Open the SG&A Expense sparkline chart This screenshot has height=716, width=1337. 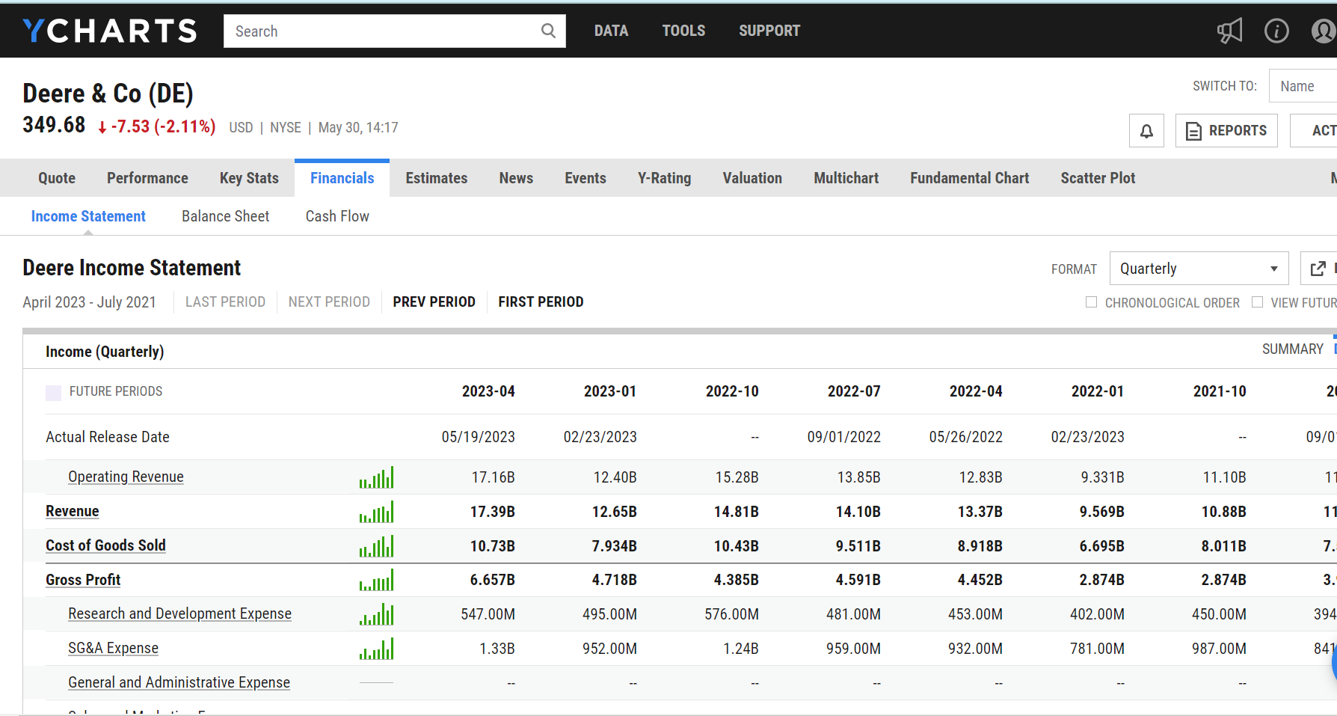coord(376,649)
